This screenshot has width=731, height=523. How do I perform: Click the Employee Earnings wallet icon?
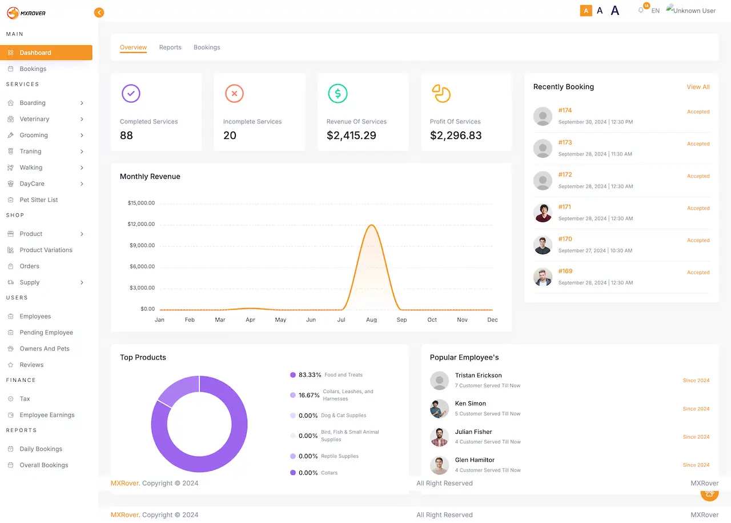point(10,415)
